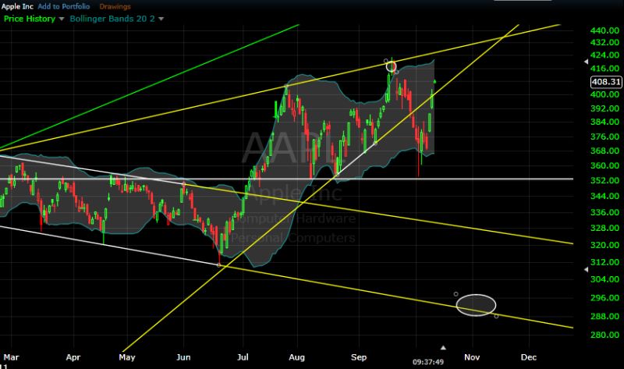The width and height of the screenshot is (624, 369).
Task: Click the Nov month label
Action: tap(472, 357)
